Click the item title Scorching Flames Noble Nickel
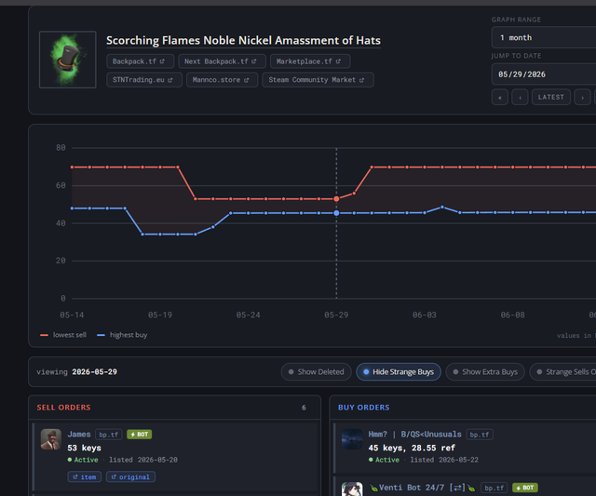This screenshot has width=596, height=496. (243, 40)
